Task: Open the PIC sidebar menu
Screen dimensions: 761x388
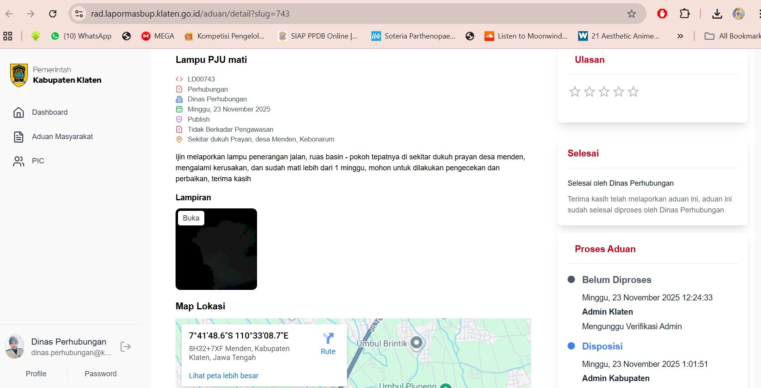Action: (x=38, y=161)
